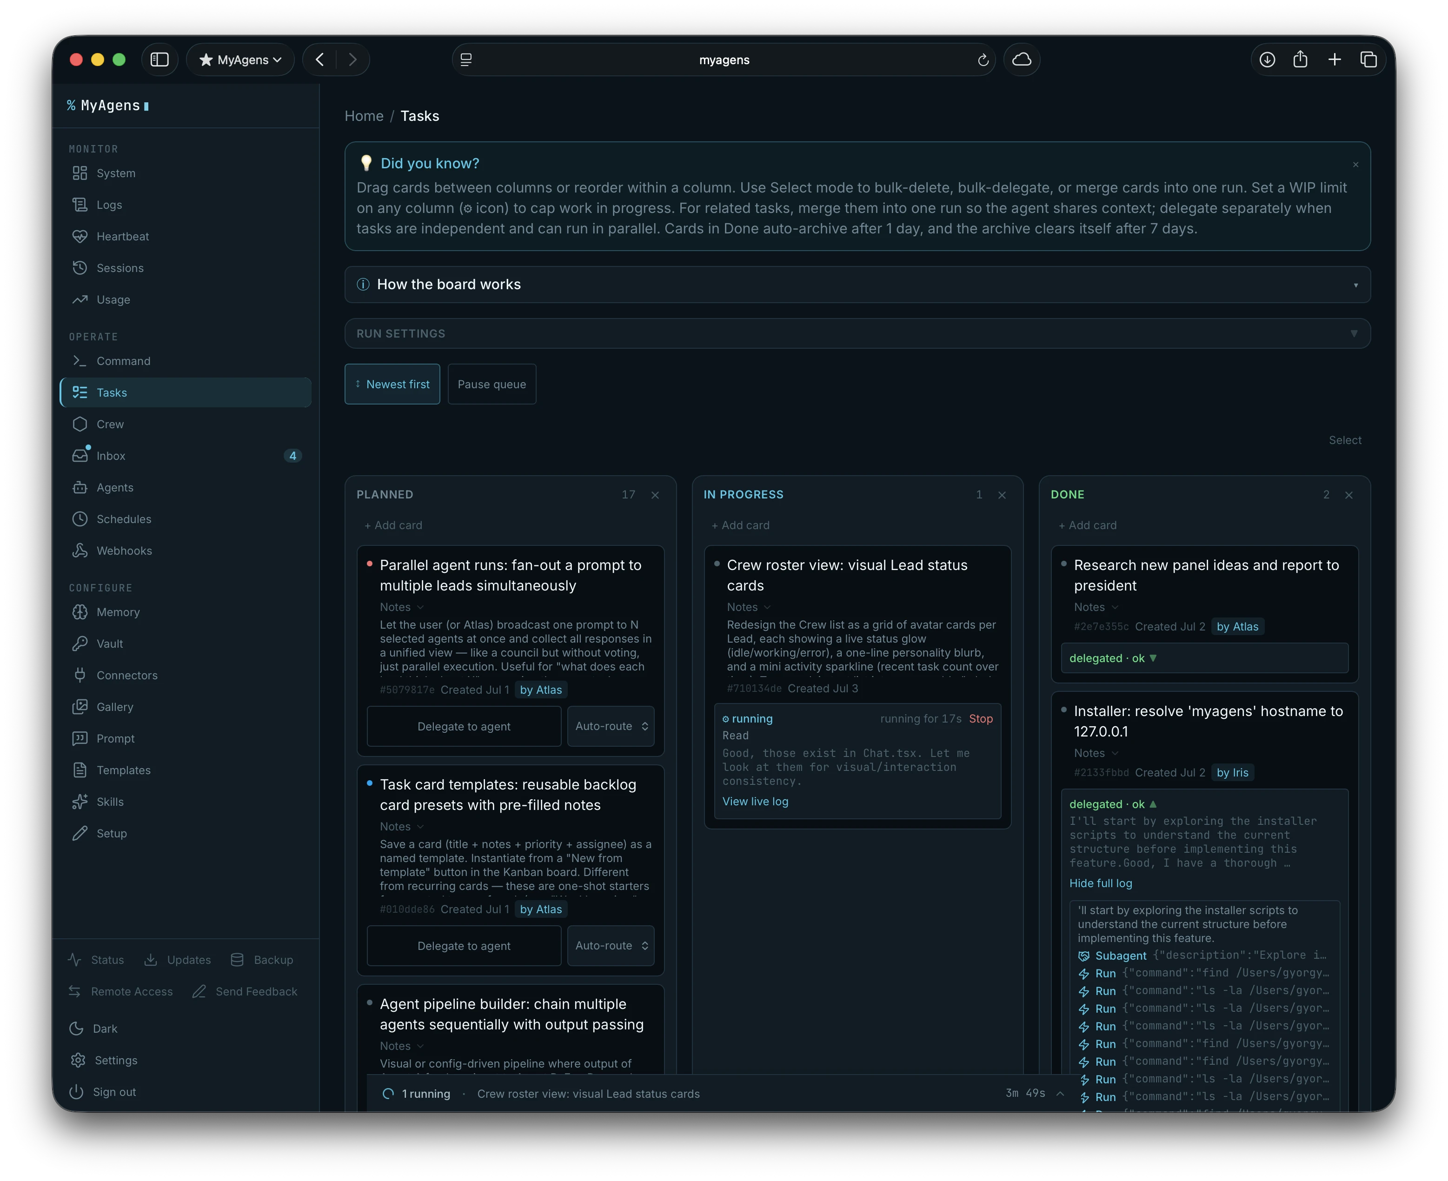Open Memory configuration
This screenshot has height=1181, width=1448.
(x=185, y=611)
